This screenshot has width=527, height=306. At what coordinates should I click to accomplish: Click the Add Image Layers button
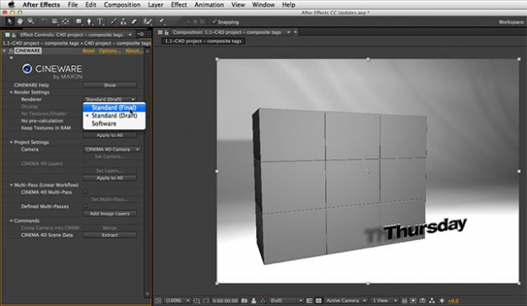point(110,214)
